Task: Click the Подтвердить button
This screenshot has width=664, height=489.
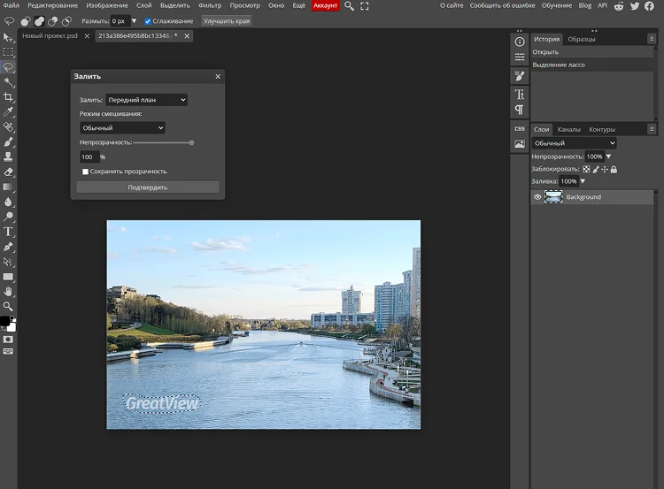Action: pyautogui.click(x=148, y=187)
